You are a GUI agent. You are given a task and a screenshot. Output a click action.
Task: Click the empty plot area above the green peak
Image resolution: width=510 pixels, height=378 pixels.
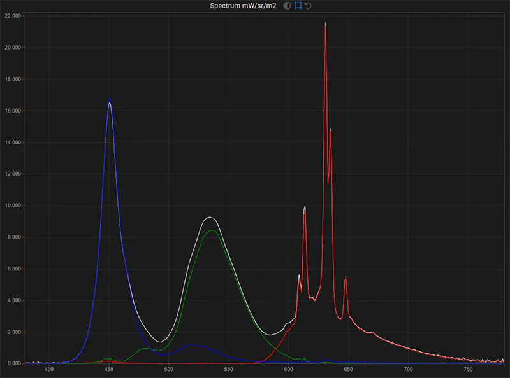212,159
